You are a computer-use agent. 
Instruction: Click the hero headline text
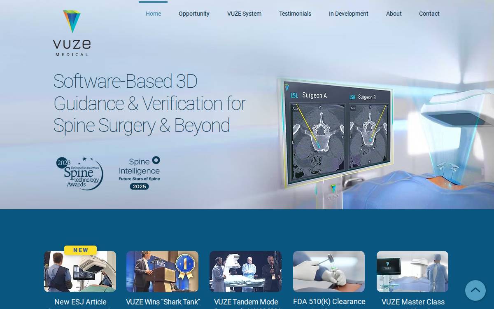click(150, 103)
